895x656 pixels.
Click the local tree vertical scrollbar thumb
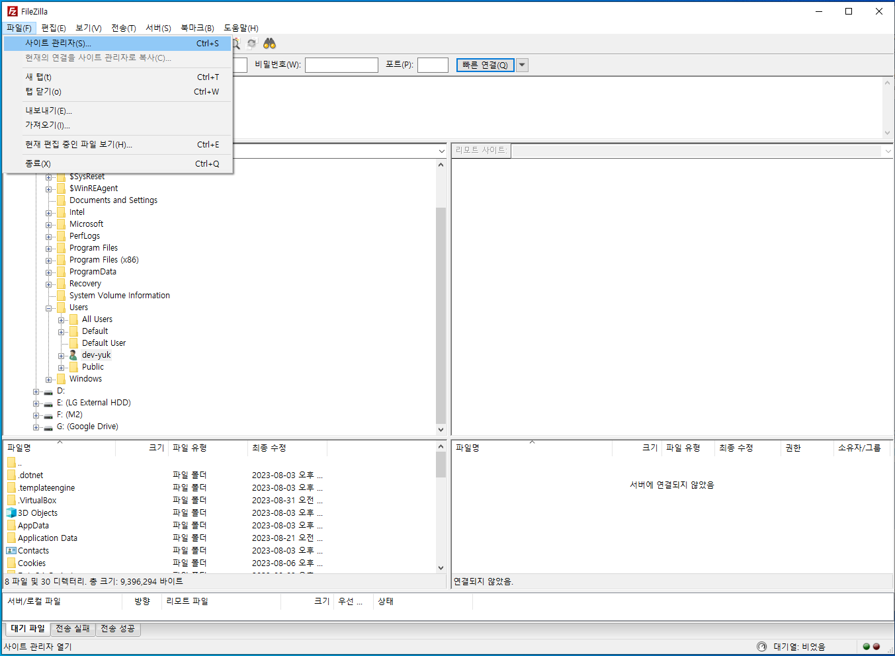(x=441, y=315)
